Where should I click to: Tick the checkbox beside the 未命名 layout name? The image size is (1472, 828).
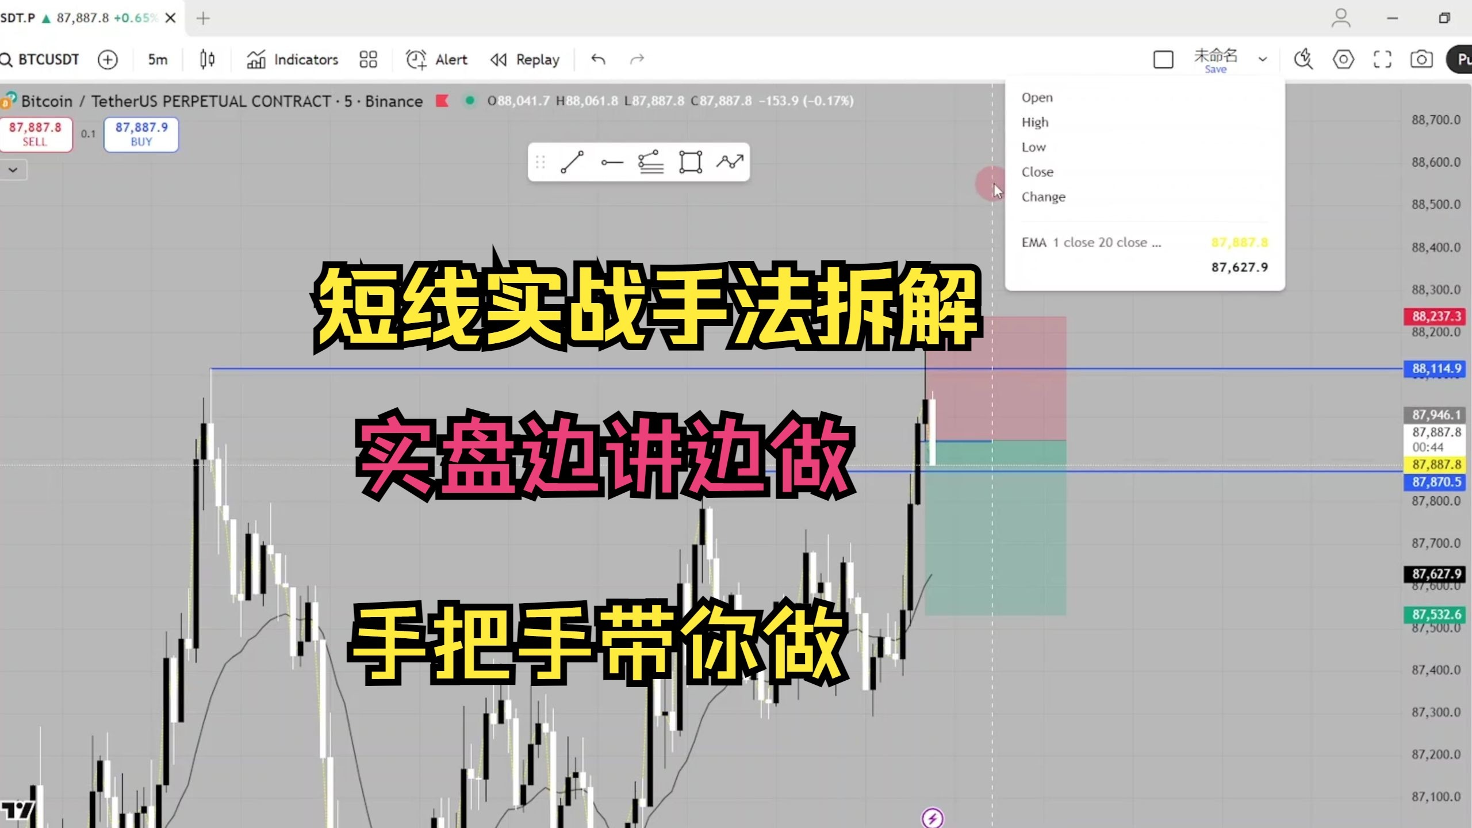point(1163,59)
